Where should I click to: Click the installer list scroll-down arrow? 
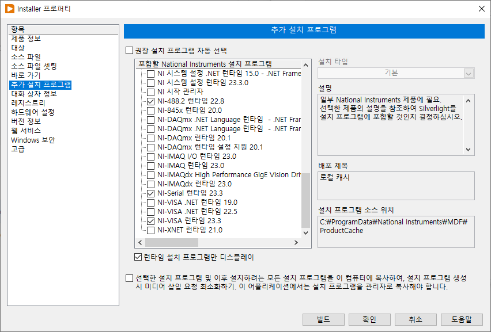tap(306, 232)
